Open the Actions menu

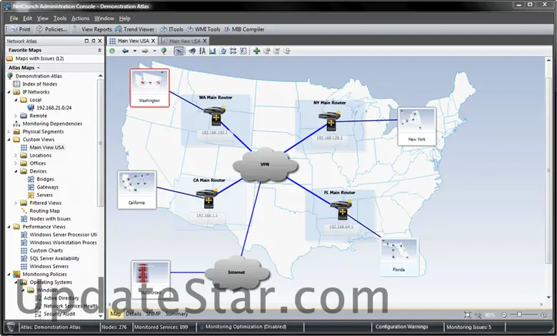click(80, 18)
